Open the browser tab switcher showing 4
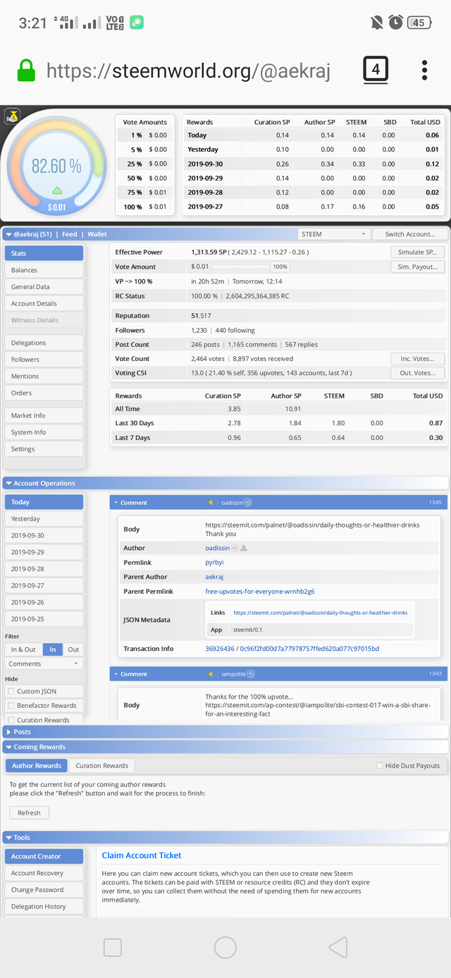 376,70
